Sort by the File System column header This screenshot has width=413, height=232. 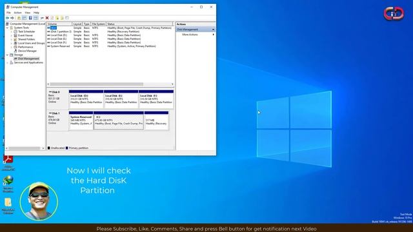tap(98, 24)
